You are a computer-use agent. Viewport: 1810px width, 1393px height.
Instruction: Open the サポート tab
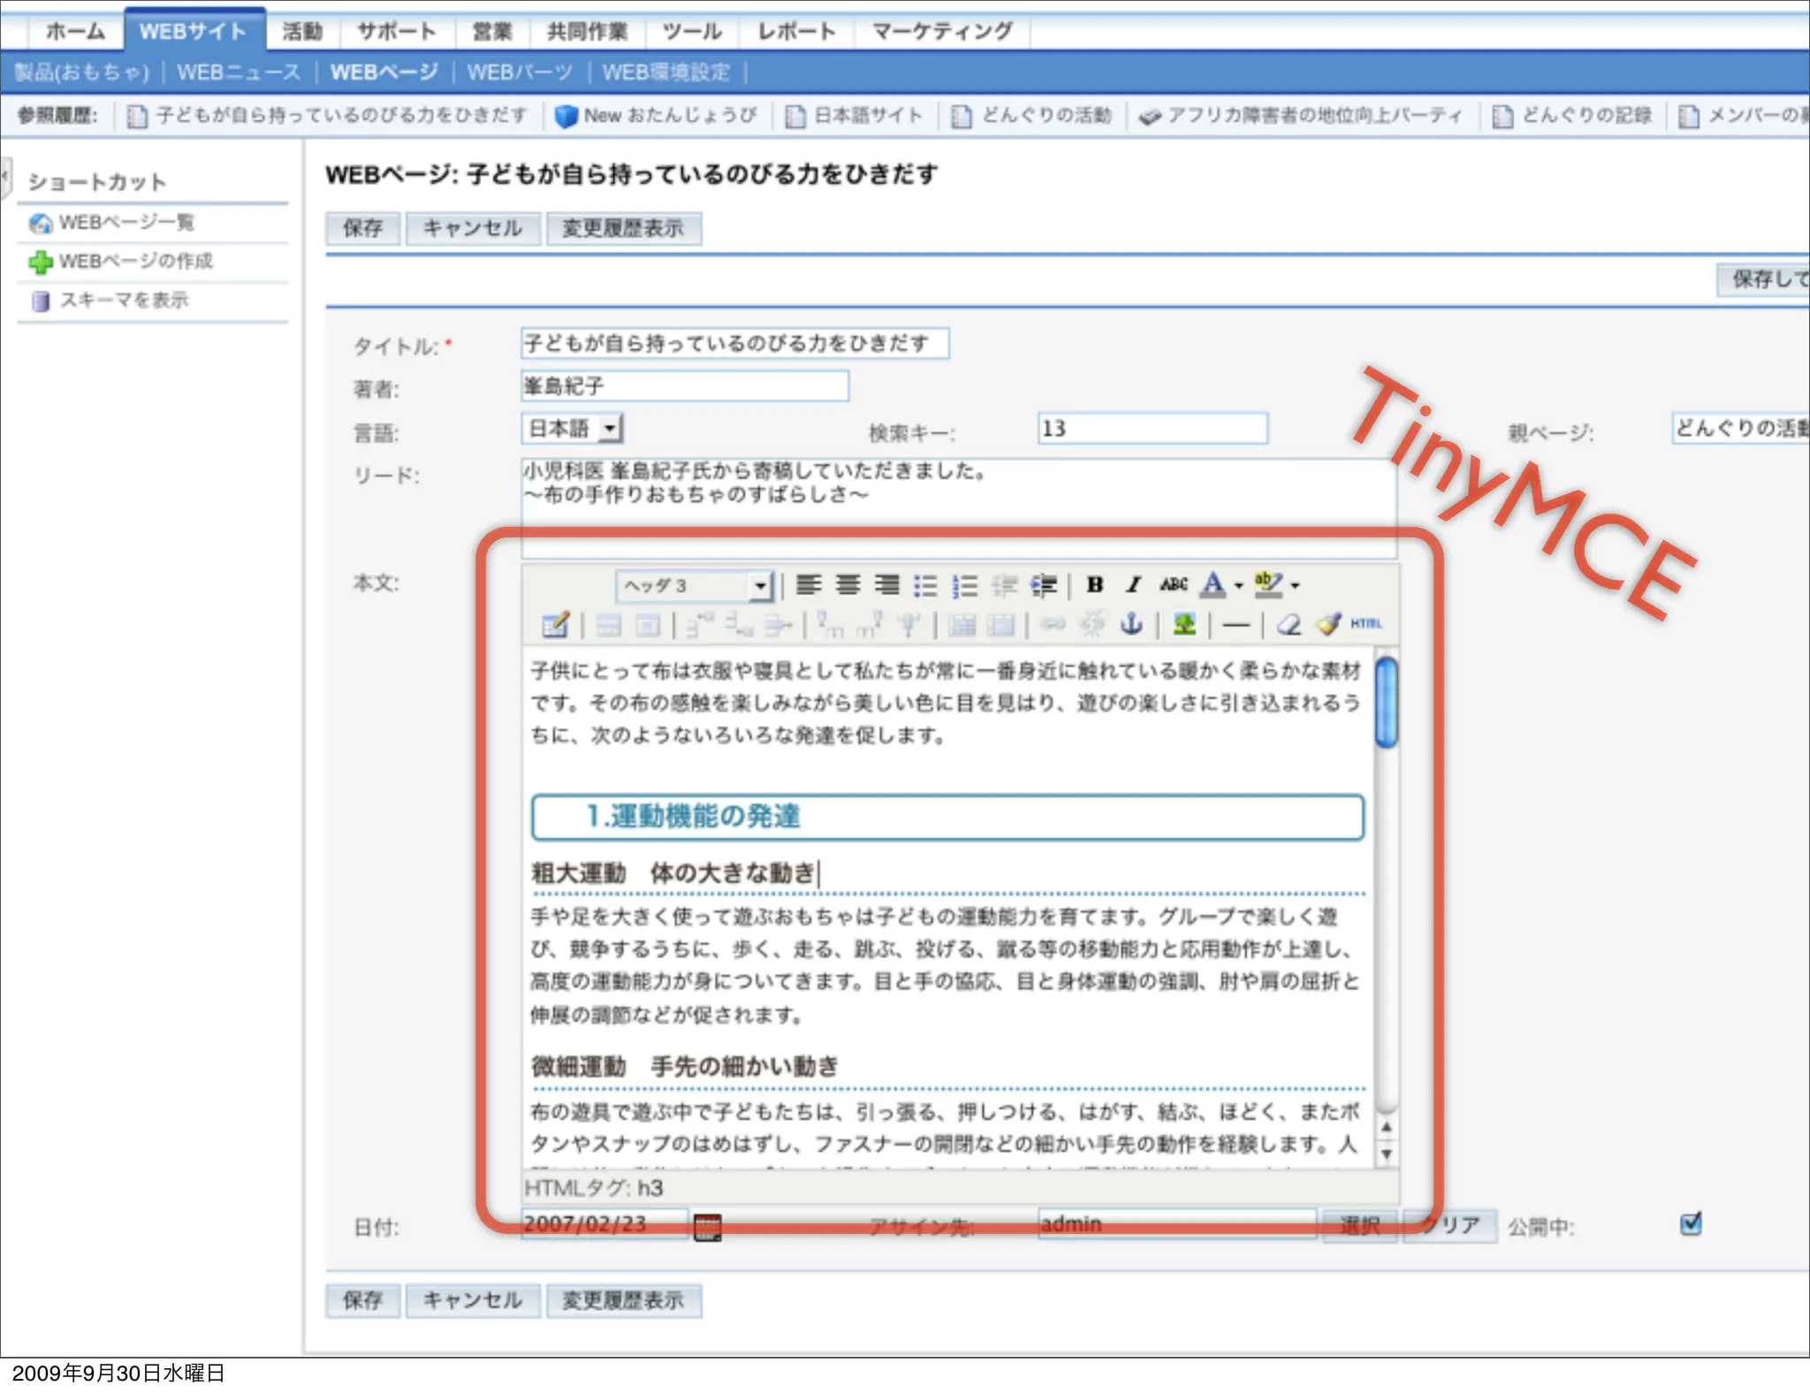396,31
